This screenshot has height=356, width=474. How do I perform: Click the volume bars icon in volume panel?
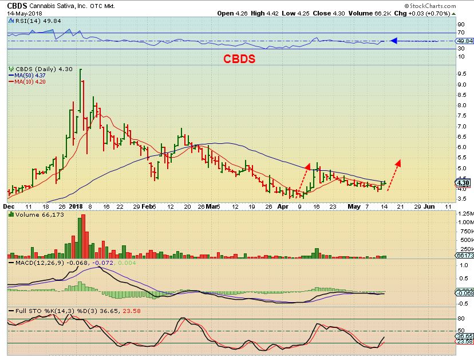(11, 214)
